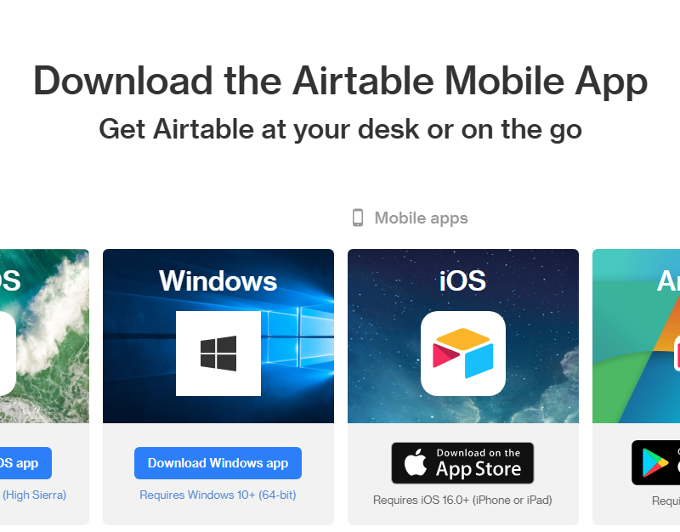
Task: Click the Windows title text on card
Action: (x=218, y=281)
